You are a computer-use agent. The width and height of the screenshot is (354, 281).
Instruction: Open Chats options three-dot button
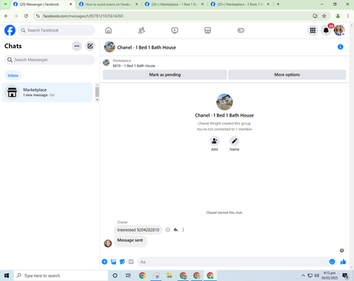tap(77, 46)
